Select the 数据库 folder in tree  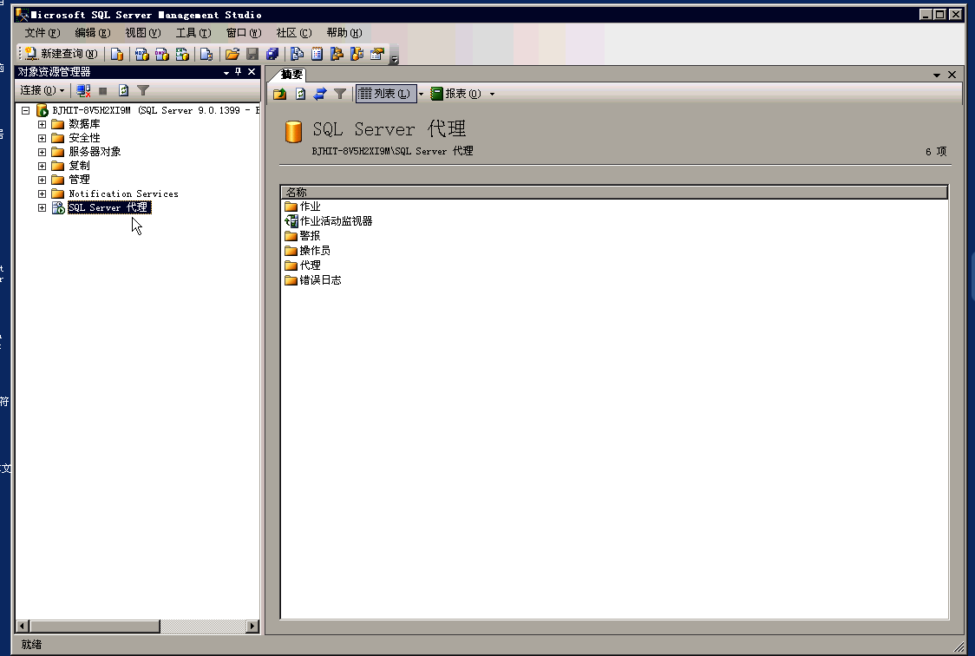(84, 124)
